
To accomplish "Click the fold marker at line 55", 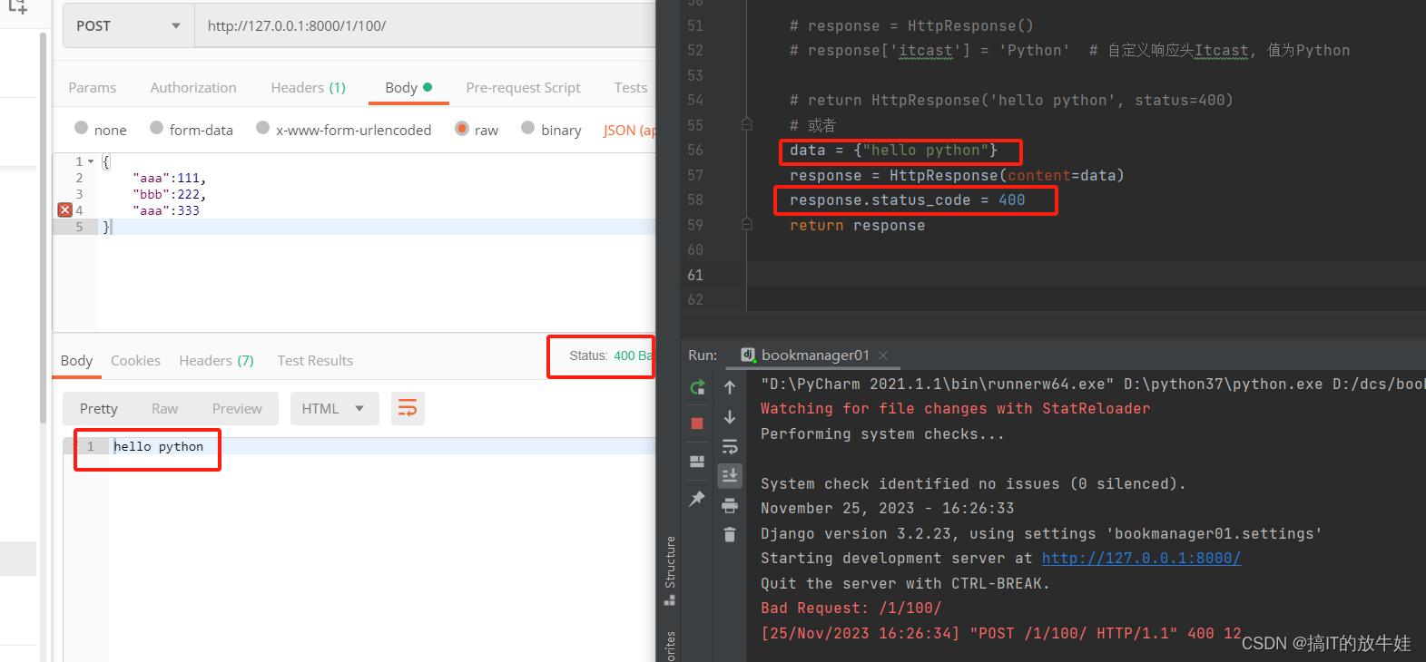I will point(747,124).
